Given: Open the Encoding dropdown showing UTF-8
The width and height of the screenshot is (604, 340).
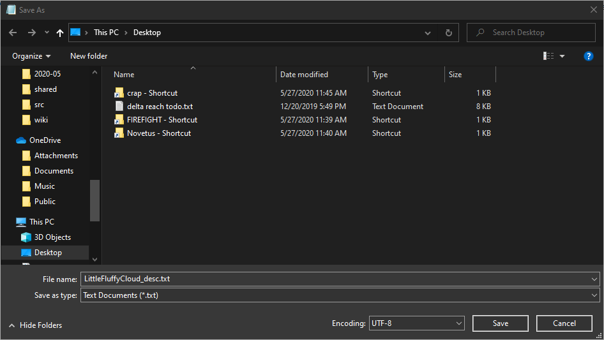Looking at the screenshot, I should point(416,323).
